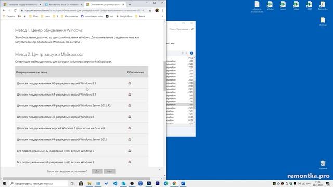This screenshot has height=187, width=333.
Task: Select the desktop file icon
Action: click(323, 22)
